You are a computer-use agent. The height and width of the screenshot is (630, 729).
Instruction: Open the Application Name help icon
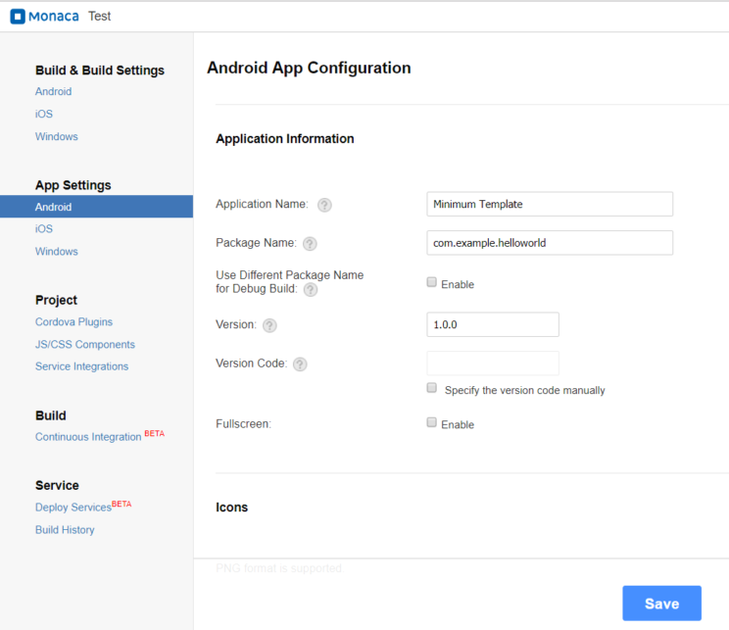(324, 205)
